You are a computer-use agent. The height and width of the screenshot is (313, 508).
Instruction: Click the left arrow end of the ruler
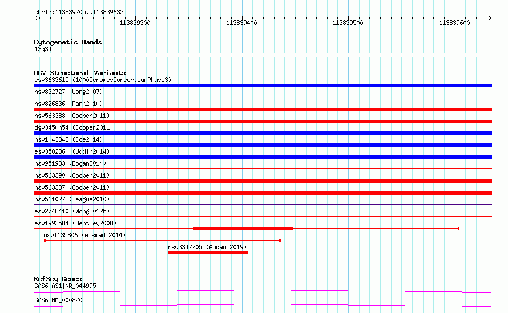tap(35, 18)
